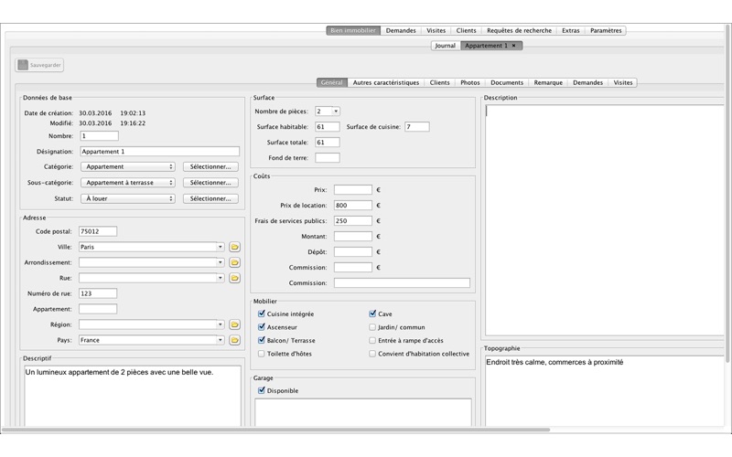This screenshot has height=457, width=732.
Task: Expand the Région combo box arrow
Action: click(x=221, y=324)
